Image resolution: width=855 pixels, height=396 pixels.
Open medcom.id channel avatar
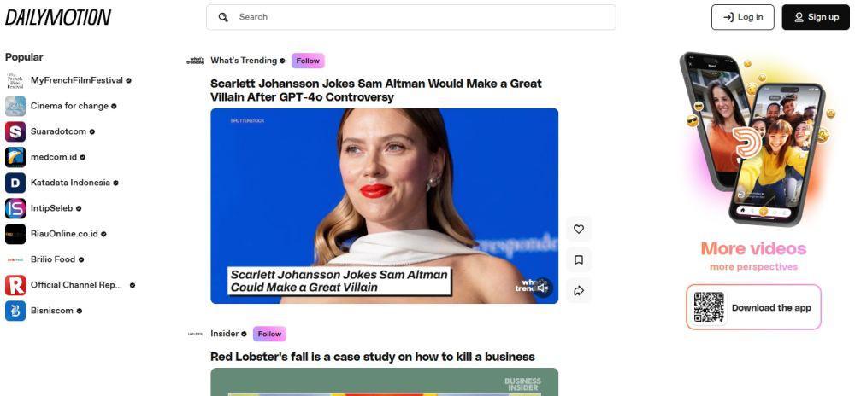click(x=15, y=157)
